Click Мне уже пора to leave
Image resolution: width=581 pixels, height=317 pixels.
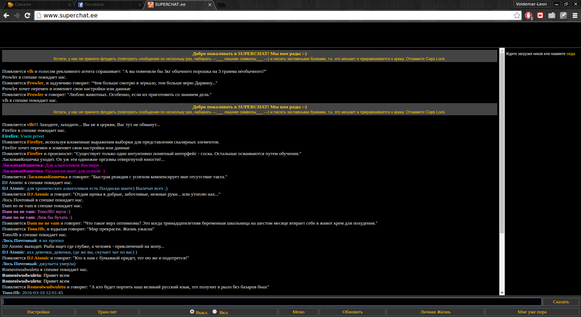532,312
